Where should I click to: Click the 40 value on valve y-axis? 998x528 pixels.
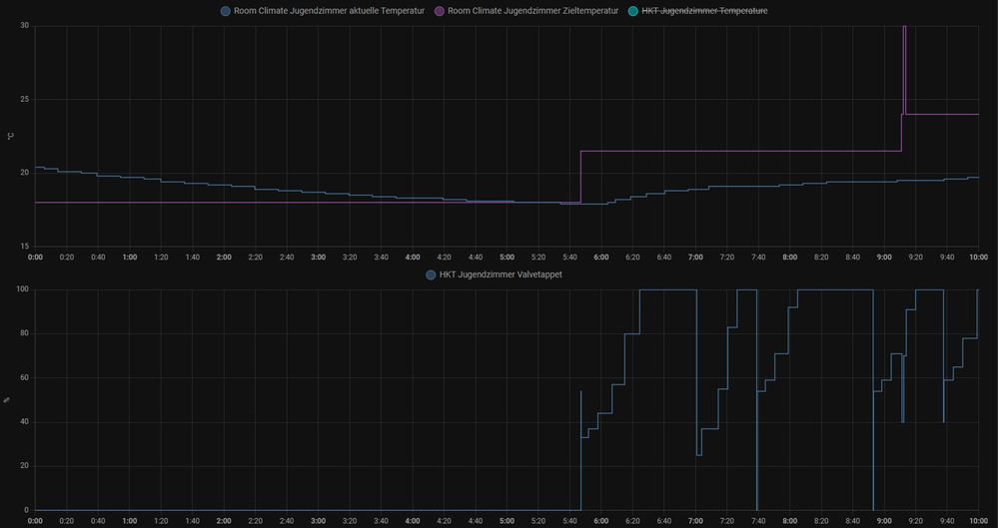click(x=24, y=422)
